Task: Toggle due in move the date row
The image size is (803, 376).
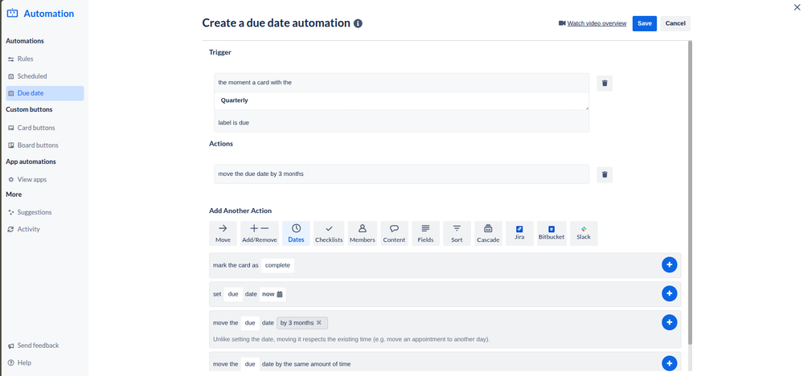Action: click(250, 323)
